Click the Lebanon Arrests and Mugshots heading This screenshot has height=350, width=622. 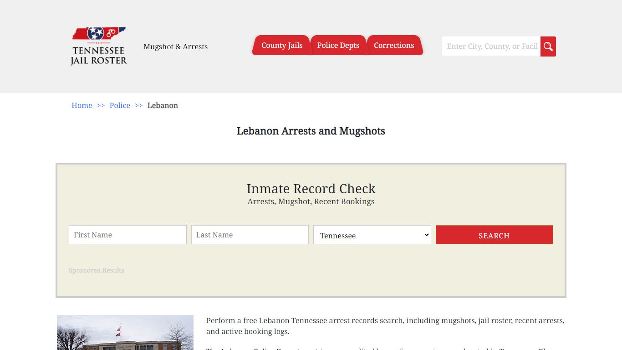point(311,131)
